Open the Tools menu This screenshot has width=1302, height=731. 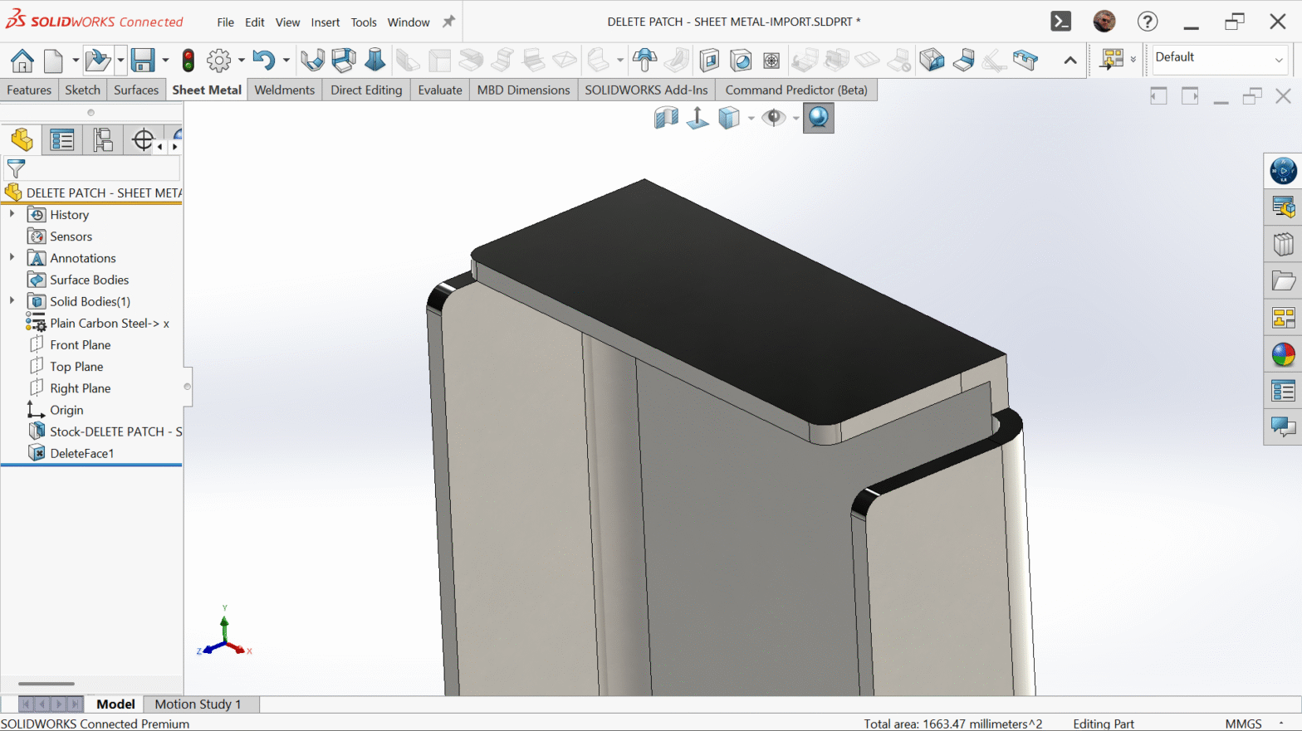364,22
